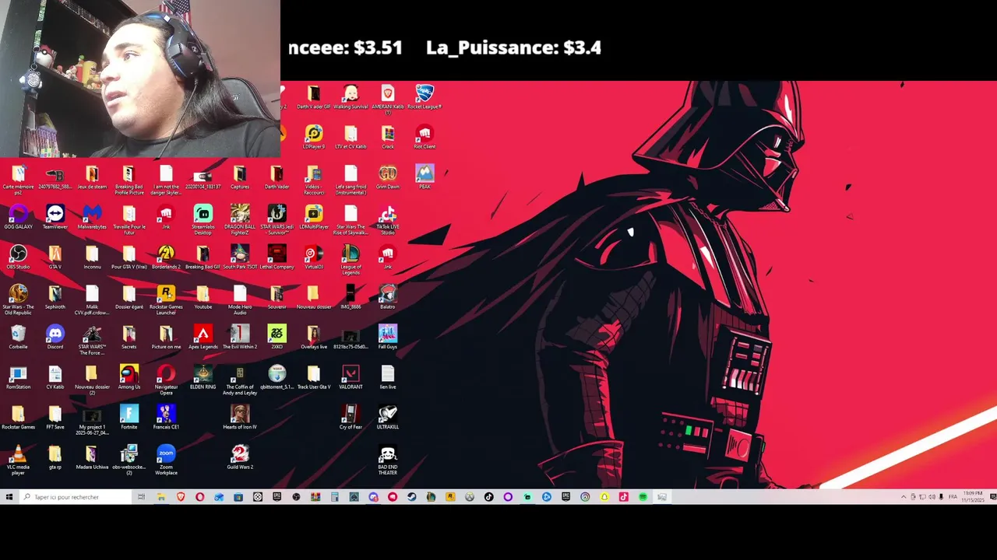Open Brave browser from the taskbar
This screenshot has width=997, height=560.
click(x=181, y=497)
